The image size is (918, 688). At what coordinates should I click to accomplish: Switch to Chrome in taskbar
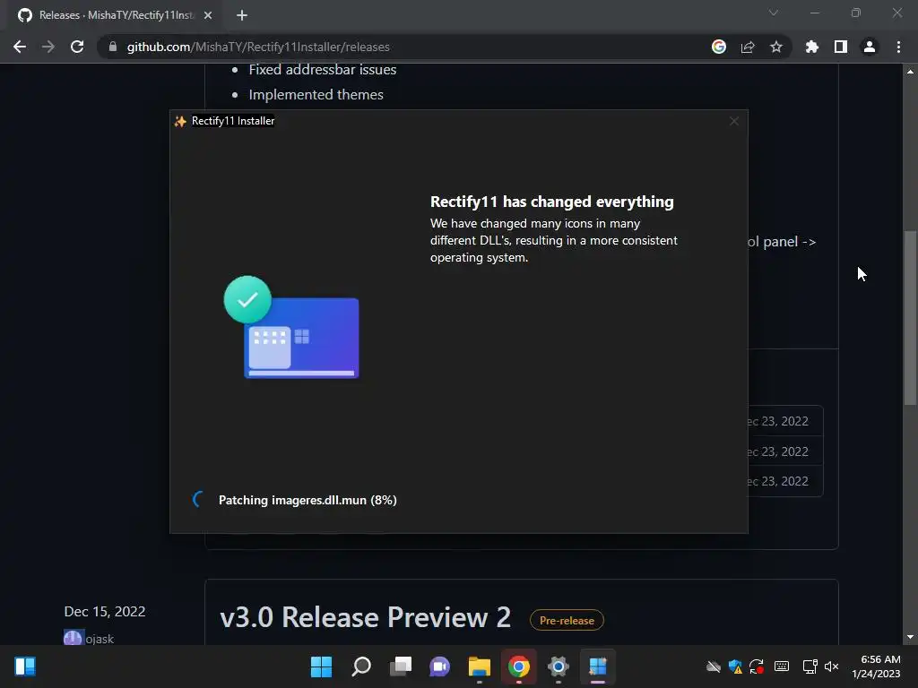tap(519, 666)
